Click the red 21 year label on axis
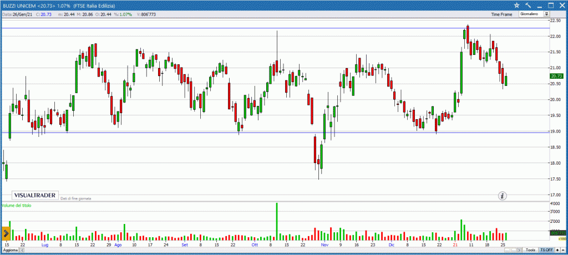Viewport: 568px width, 255px height. (455, 245)
